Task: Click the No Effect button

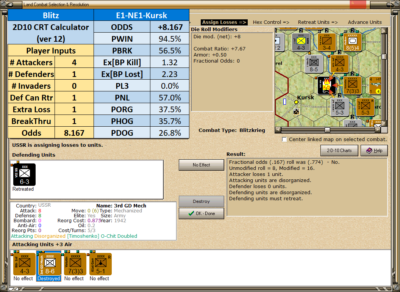Action: [201, 165]
